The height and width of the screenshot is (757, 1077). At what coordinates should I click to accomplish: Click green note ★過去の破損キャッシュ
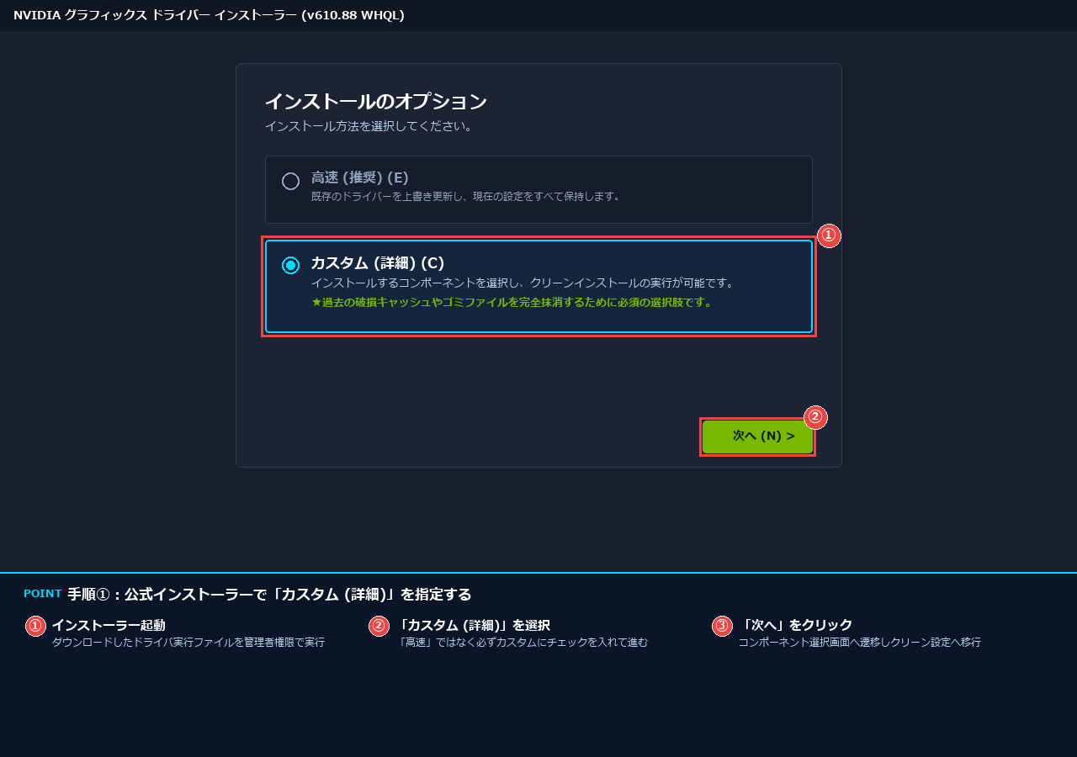(x=512, y=303)
